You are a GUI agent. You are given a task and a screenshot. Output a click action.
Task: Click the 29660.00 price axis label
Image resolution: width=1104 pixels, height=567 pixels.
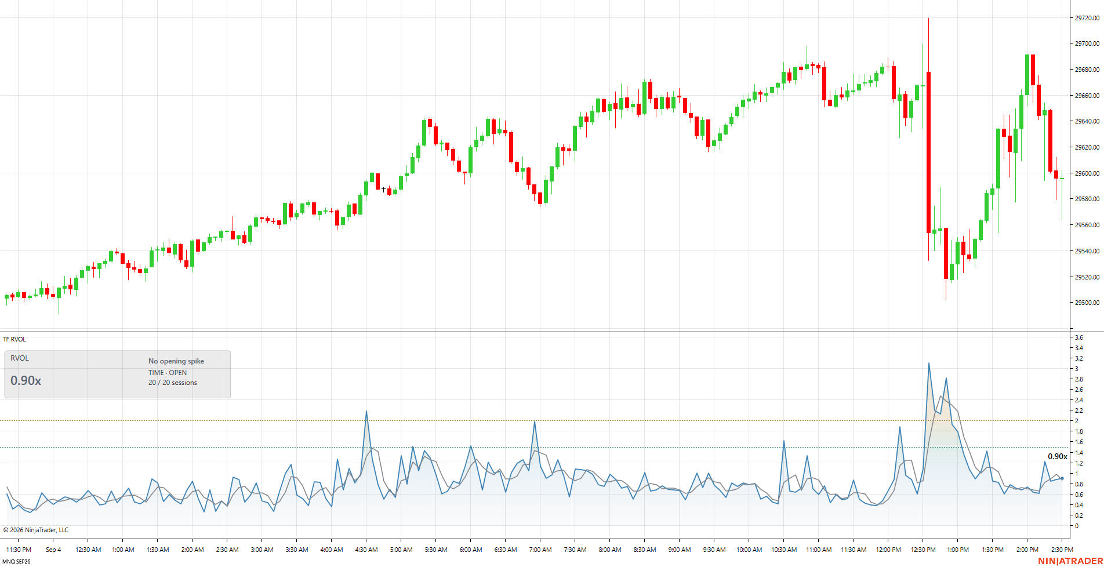coord(1087,96)
